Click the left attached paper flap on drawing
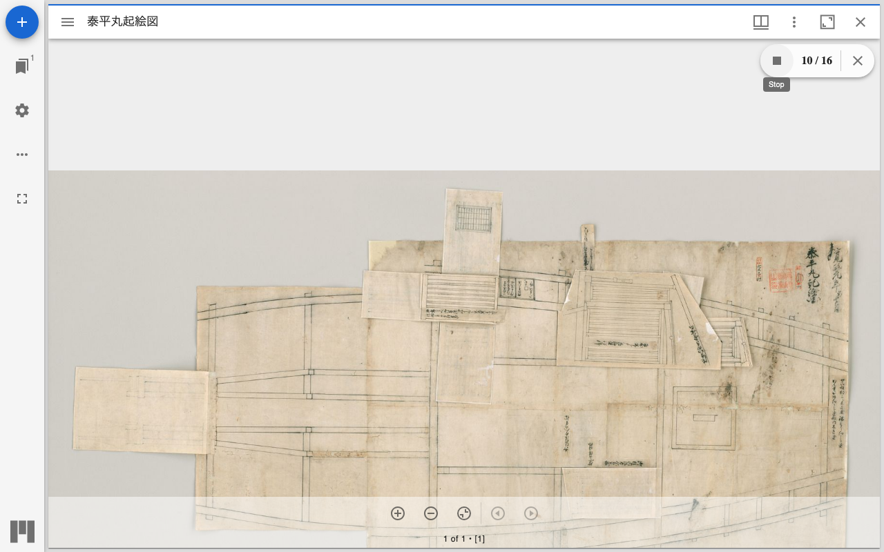 142,411
